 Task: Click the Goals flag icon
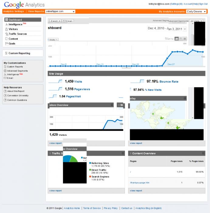[x=6, y=44]
